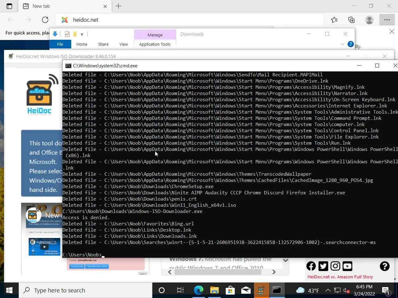
Task: Open the Edge Collections icon
Action: (351, 20)
